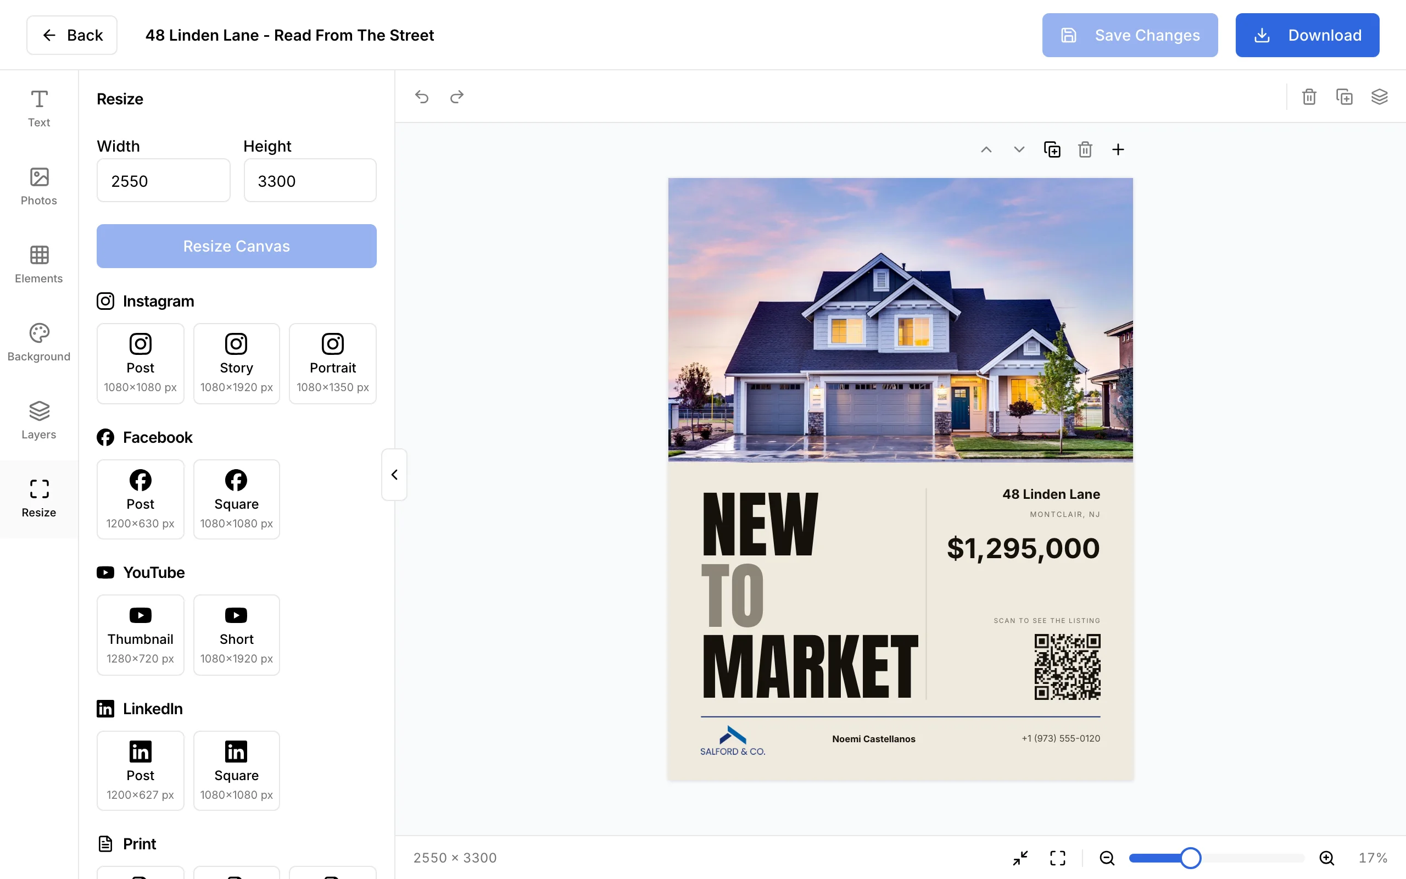Select the house photo on canvas
The image size is (1406, 879).
click(x=900, y=320)
